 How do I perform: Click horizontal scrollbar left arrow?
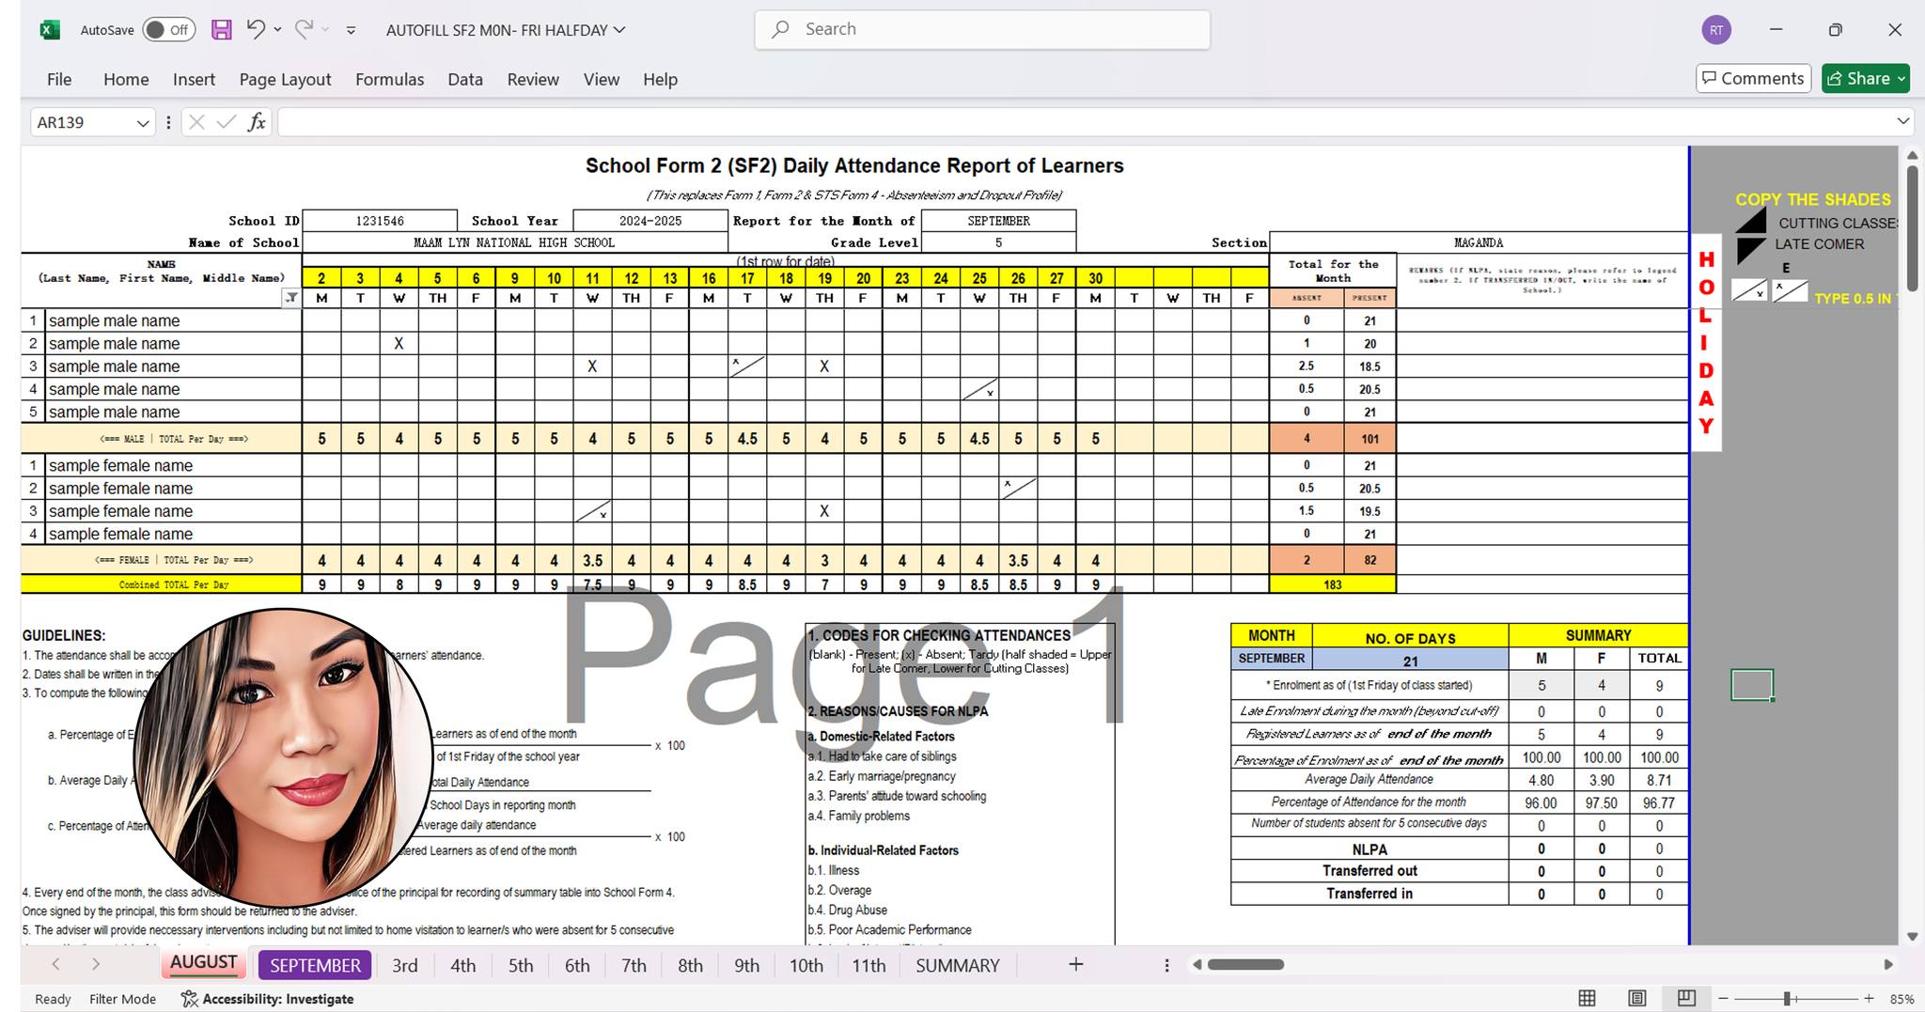point(1197,964)
